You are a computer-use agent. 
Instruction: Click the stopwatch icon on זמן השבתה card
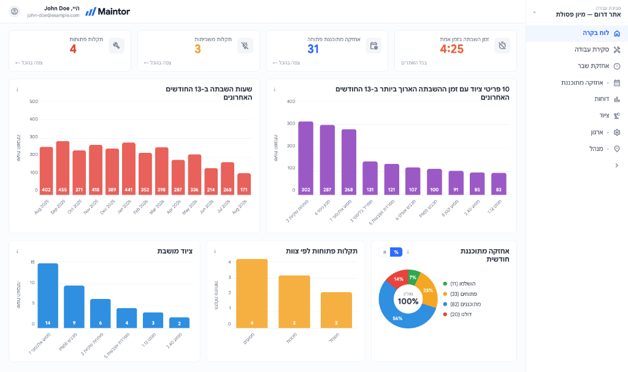coord(502,45)
